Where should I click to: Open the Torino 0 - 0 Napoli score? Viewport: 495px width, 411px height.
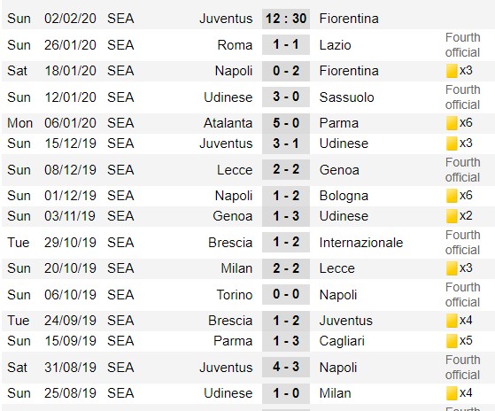click(286, 294)
